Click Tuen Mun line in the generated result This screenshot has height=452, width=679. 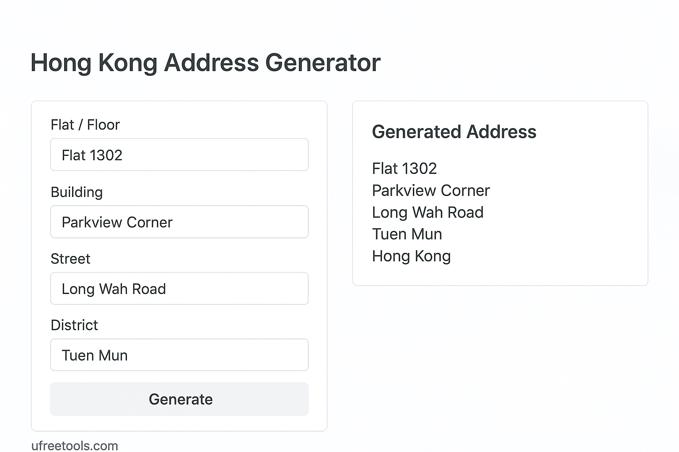[x=407, y=234]
